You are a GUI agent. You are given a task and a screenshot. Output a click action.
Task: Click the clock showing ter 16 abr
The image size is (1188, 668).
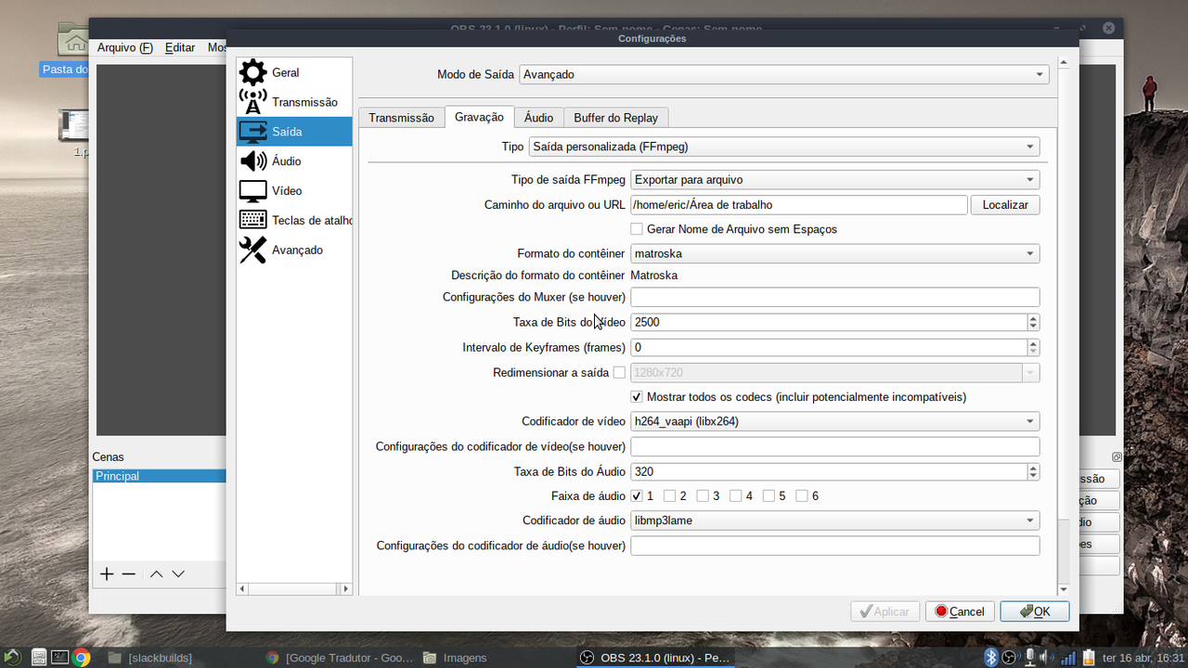(1143, 658)
